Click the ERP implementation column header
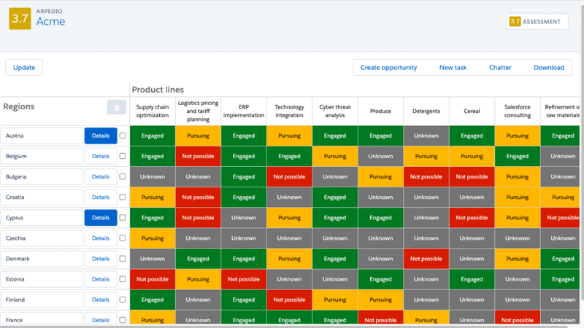584x328 pixels. [x=243, y=112]
